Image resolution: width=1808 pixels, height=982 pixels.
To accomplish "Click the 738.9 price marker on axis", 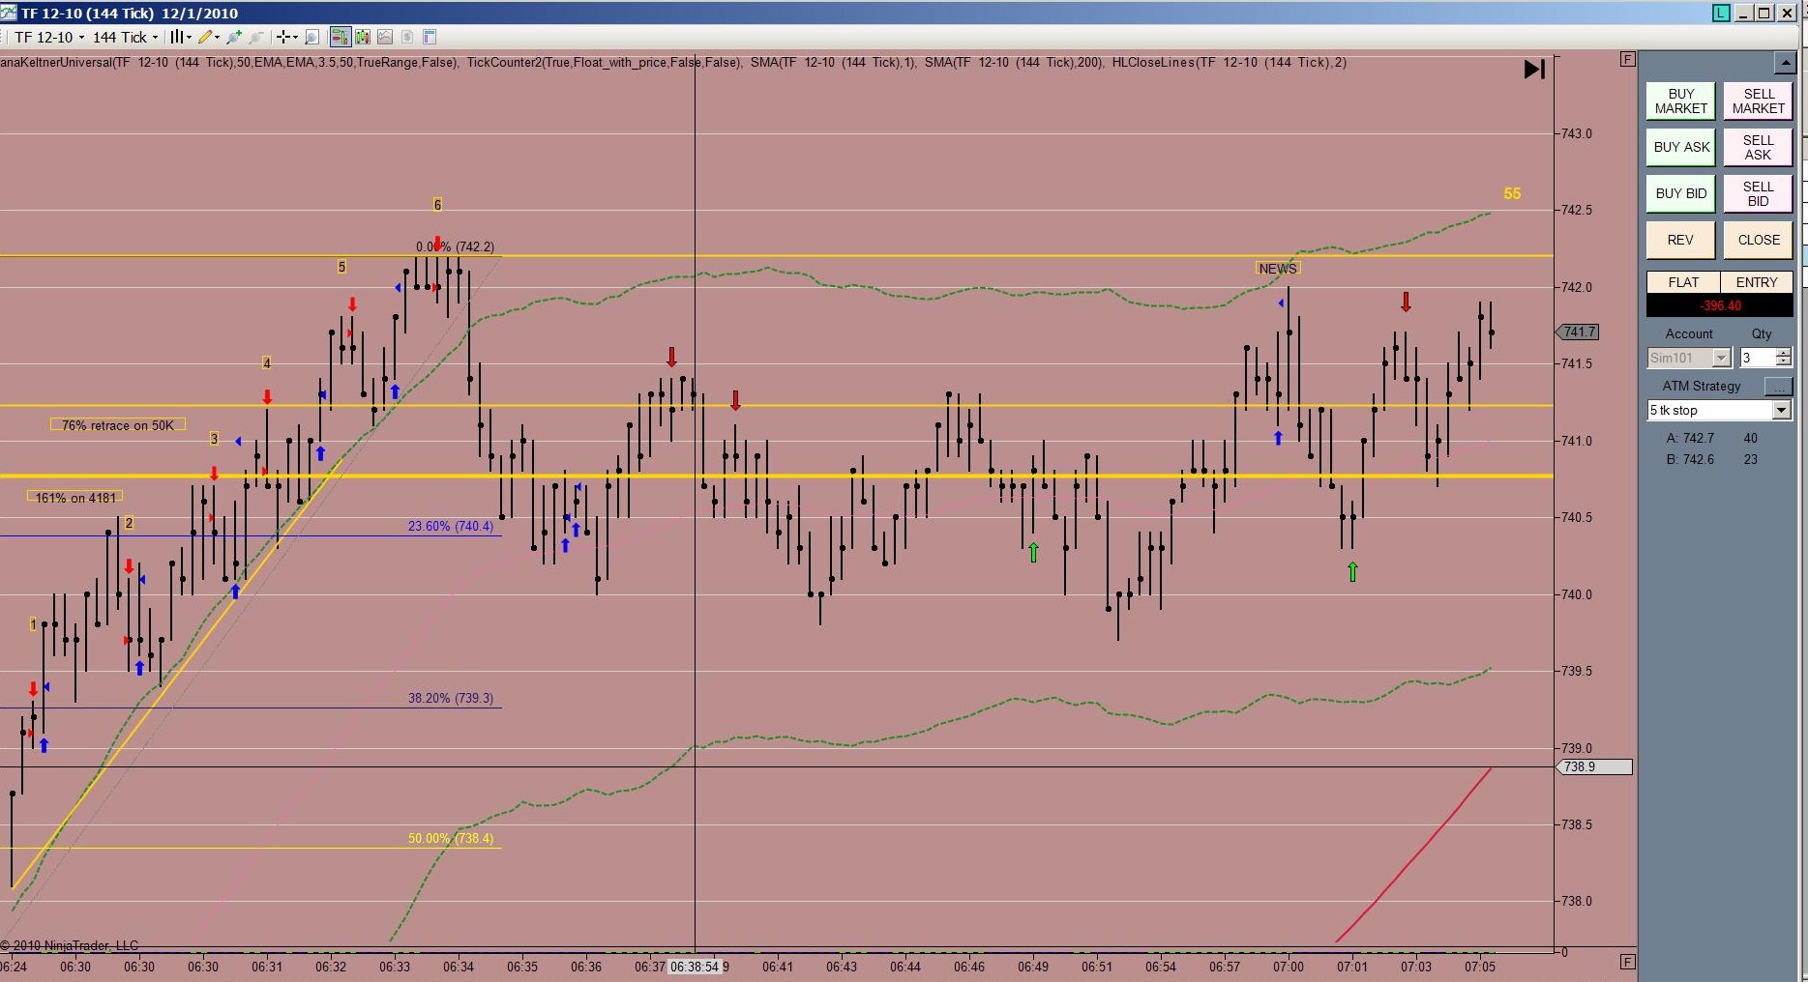I will pyautogui.click(x=1593, y=766).
